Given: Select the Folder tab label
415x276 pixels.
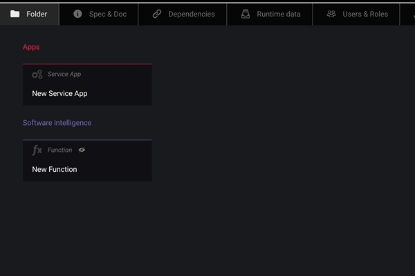Looking at the screenshot, I should [x=37, y=14].
